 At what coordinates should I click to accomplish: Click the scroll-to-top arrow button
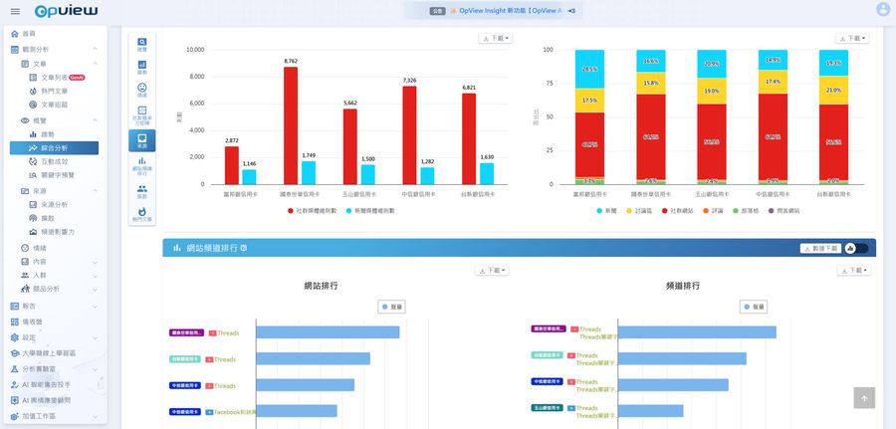point(864,398)
